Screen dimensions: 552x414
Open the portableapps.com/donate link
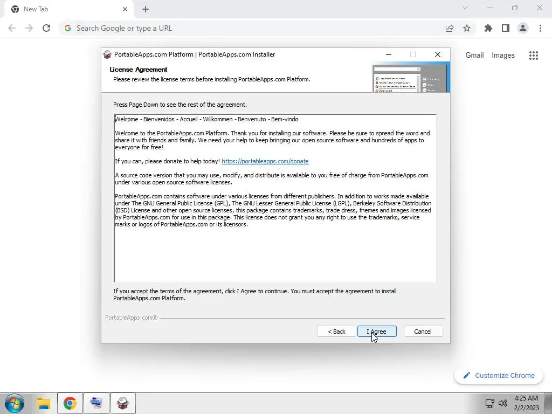pos(265,161)
